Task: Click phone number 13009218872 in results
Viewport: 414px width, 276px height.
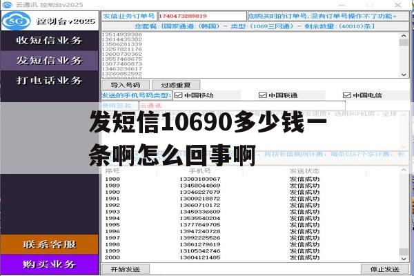Action: tap(200, 199)
